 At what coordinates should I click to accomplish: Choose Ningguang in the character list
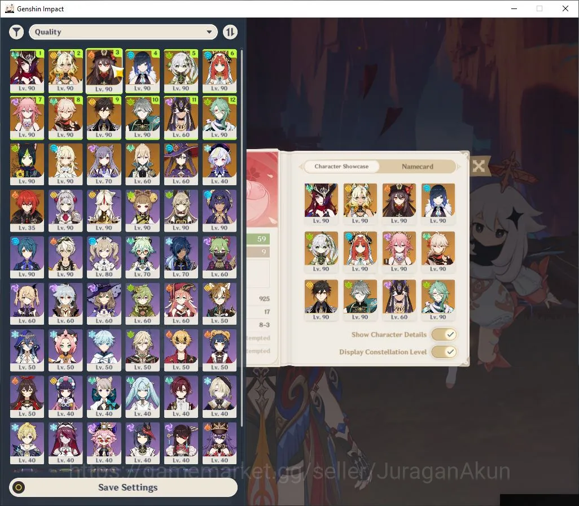coord(104,211)
